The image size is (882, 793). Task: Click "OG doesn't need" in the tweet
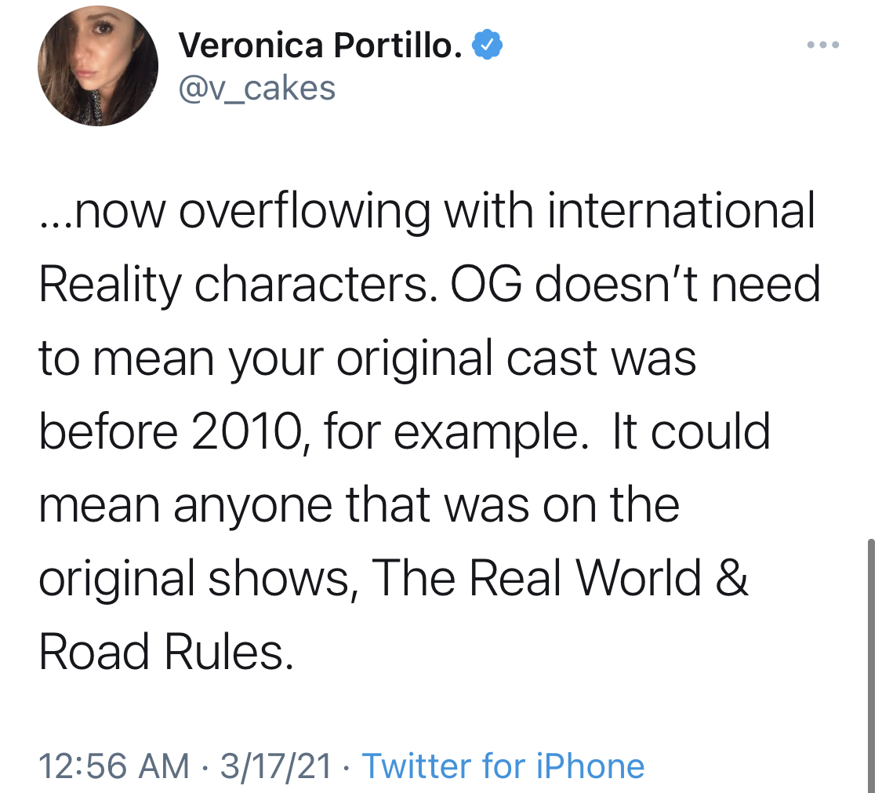click(x=634, y=284)
